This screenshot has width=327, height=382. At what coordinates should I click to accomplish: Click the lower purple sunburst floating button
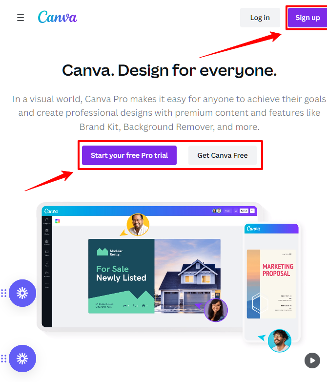pyautogui.click(x=22, y=359)
